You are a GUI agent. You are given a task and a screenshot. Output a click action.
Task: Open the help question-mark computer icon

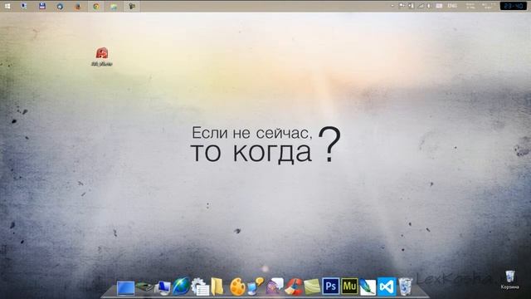(256, 287)
